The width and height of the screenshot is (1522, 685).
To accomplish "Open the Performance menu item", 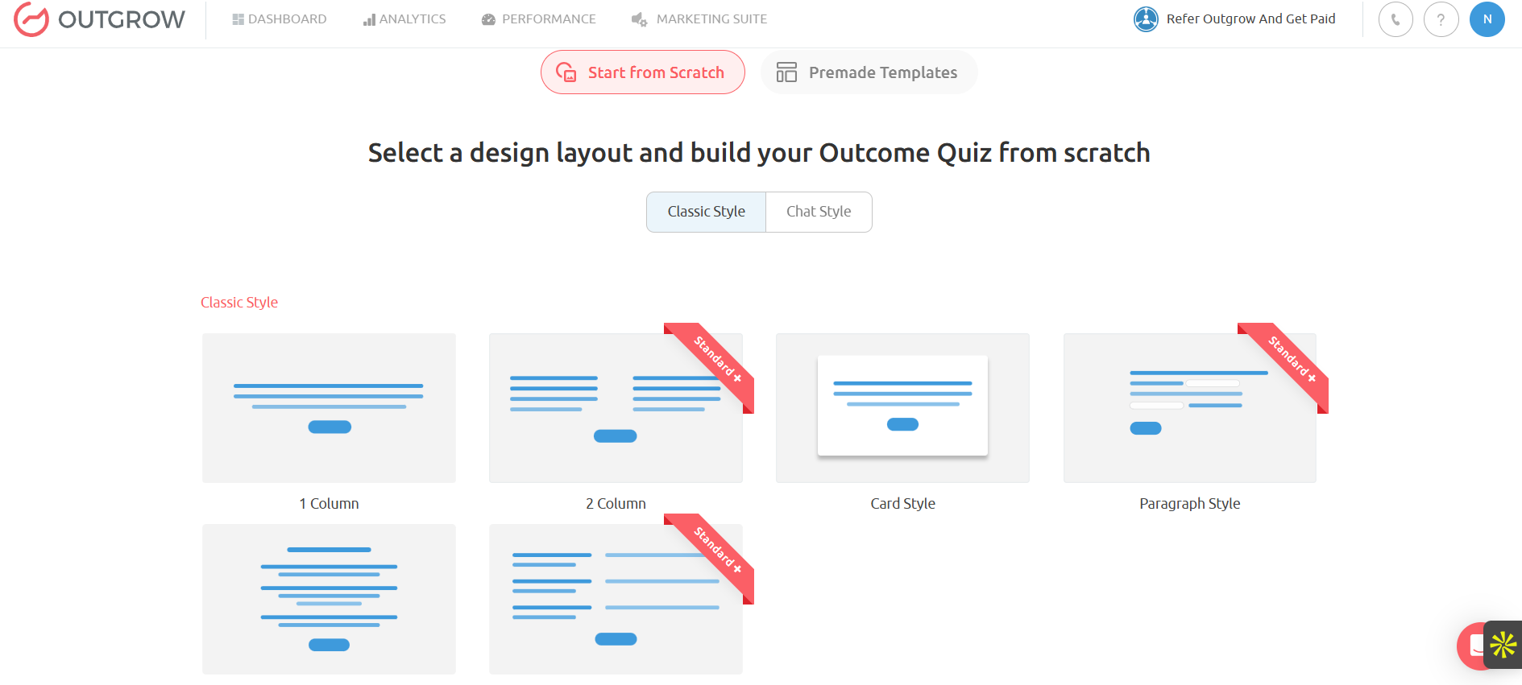I will [x=539, y=19].
